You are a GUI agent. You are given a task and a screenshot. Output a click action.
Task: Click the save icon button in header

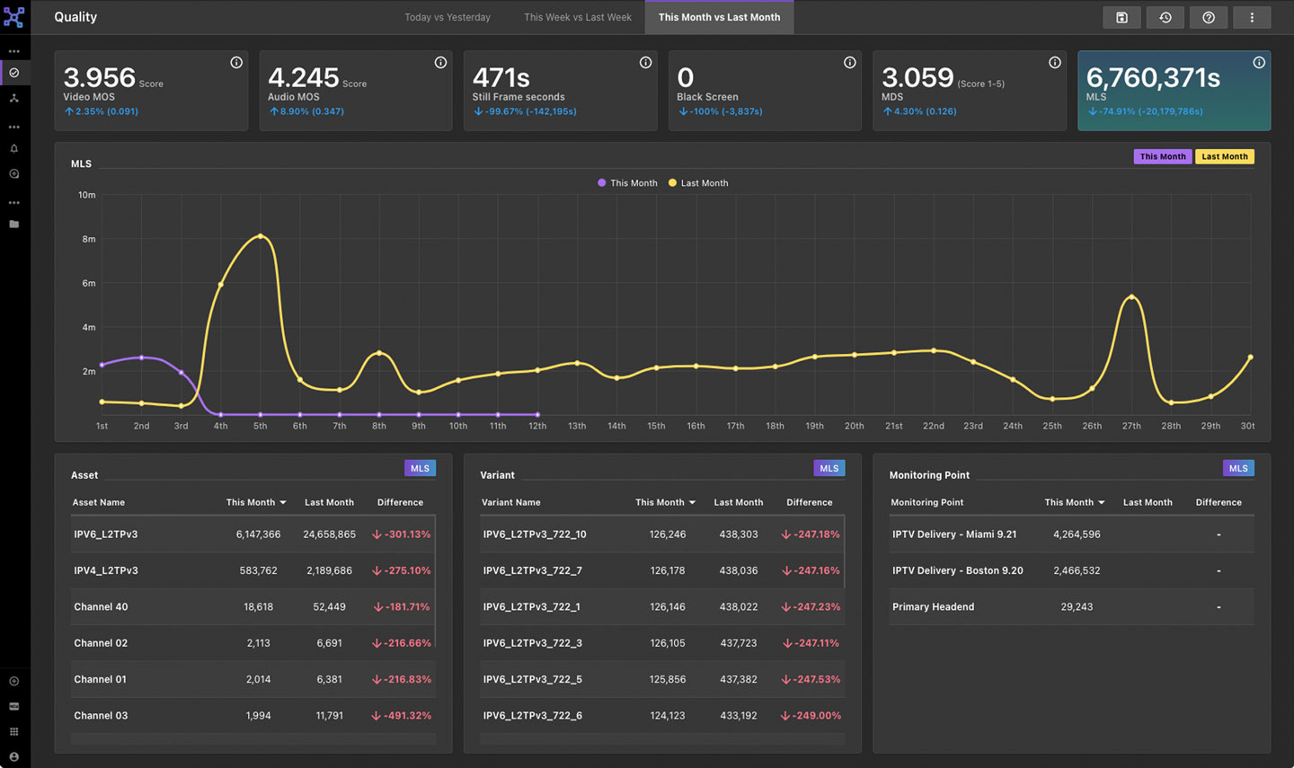(x=1121, y=17)
